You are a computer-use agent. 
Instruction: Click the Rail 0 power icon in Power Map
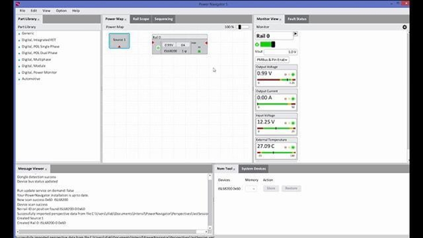158,48
